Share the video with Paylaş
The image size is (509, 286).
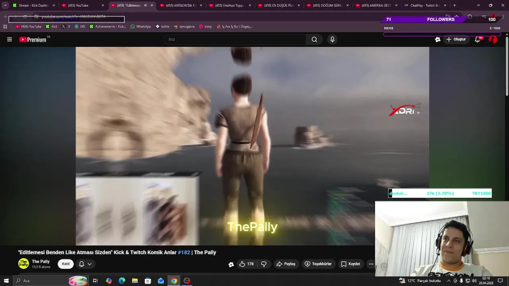pyautogui.click(x=286, y=264)
